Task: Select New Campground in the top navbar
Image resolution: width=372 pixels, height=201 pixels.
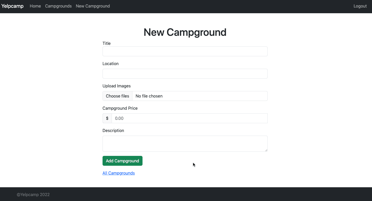Action: click(x=93, y=6)
